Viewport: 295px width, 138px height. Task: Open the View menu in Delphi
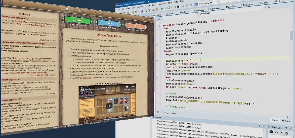tap(134, 8)
